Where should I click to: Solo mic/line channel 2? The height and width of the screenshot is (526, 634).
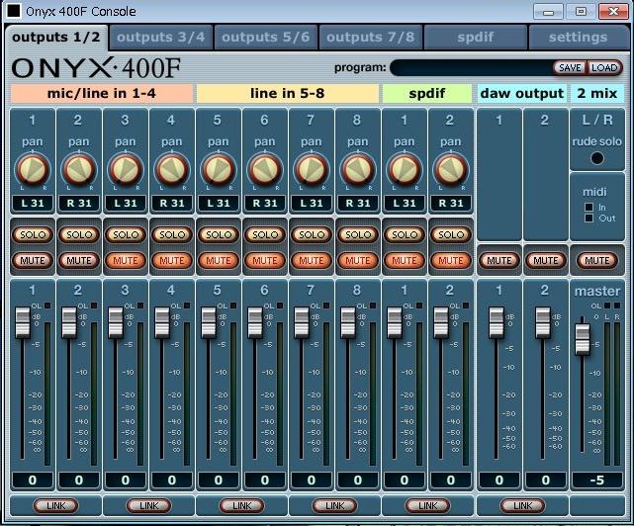pyautogui.click(x=79, y=234)
